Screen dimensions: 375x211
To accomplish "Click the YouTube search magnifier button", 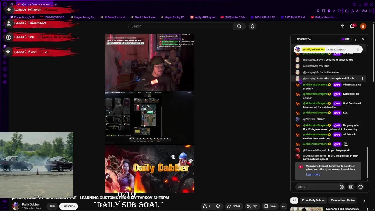I will click(239, 26).
